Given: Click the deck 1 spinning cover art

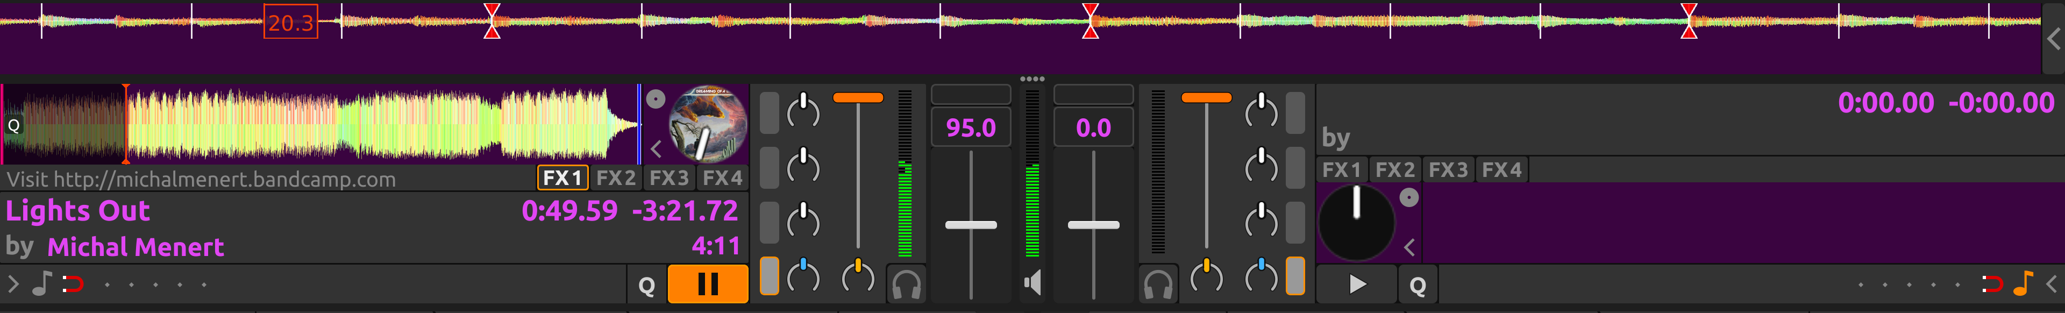Looking at the screenshot, I should click(x=708, y=124).
